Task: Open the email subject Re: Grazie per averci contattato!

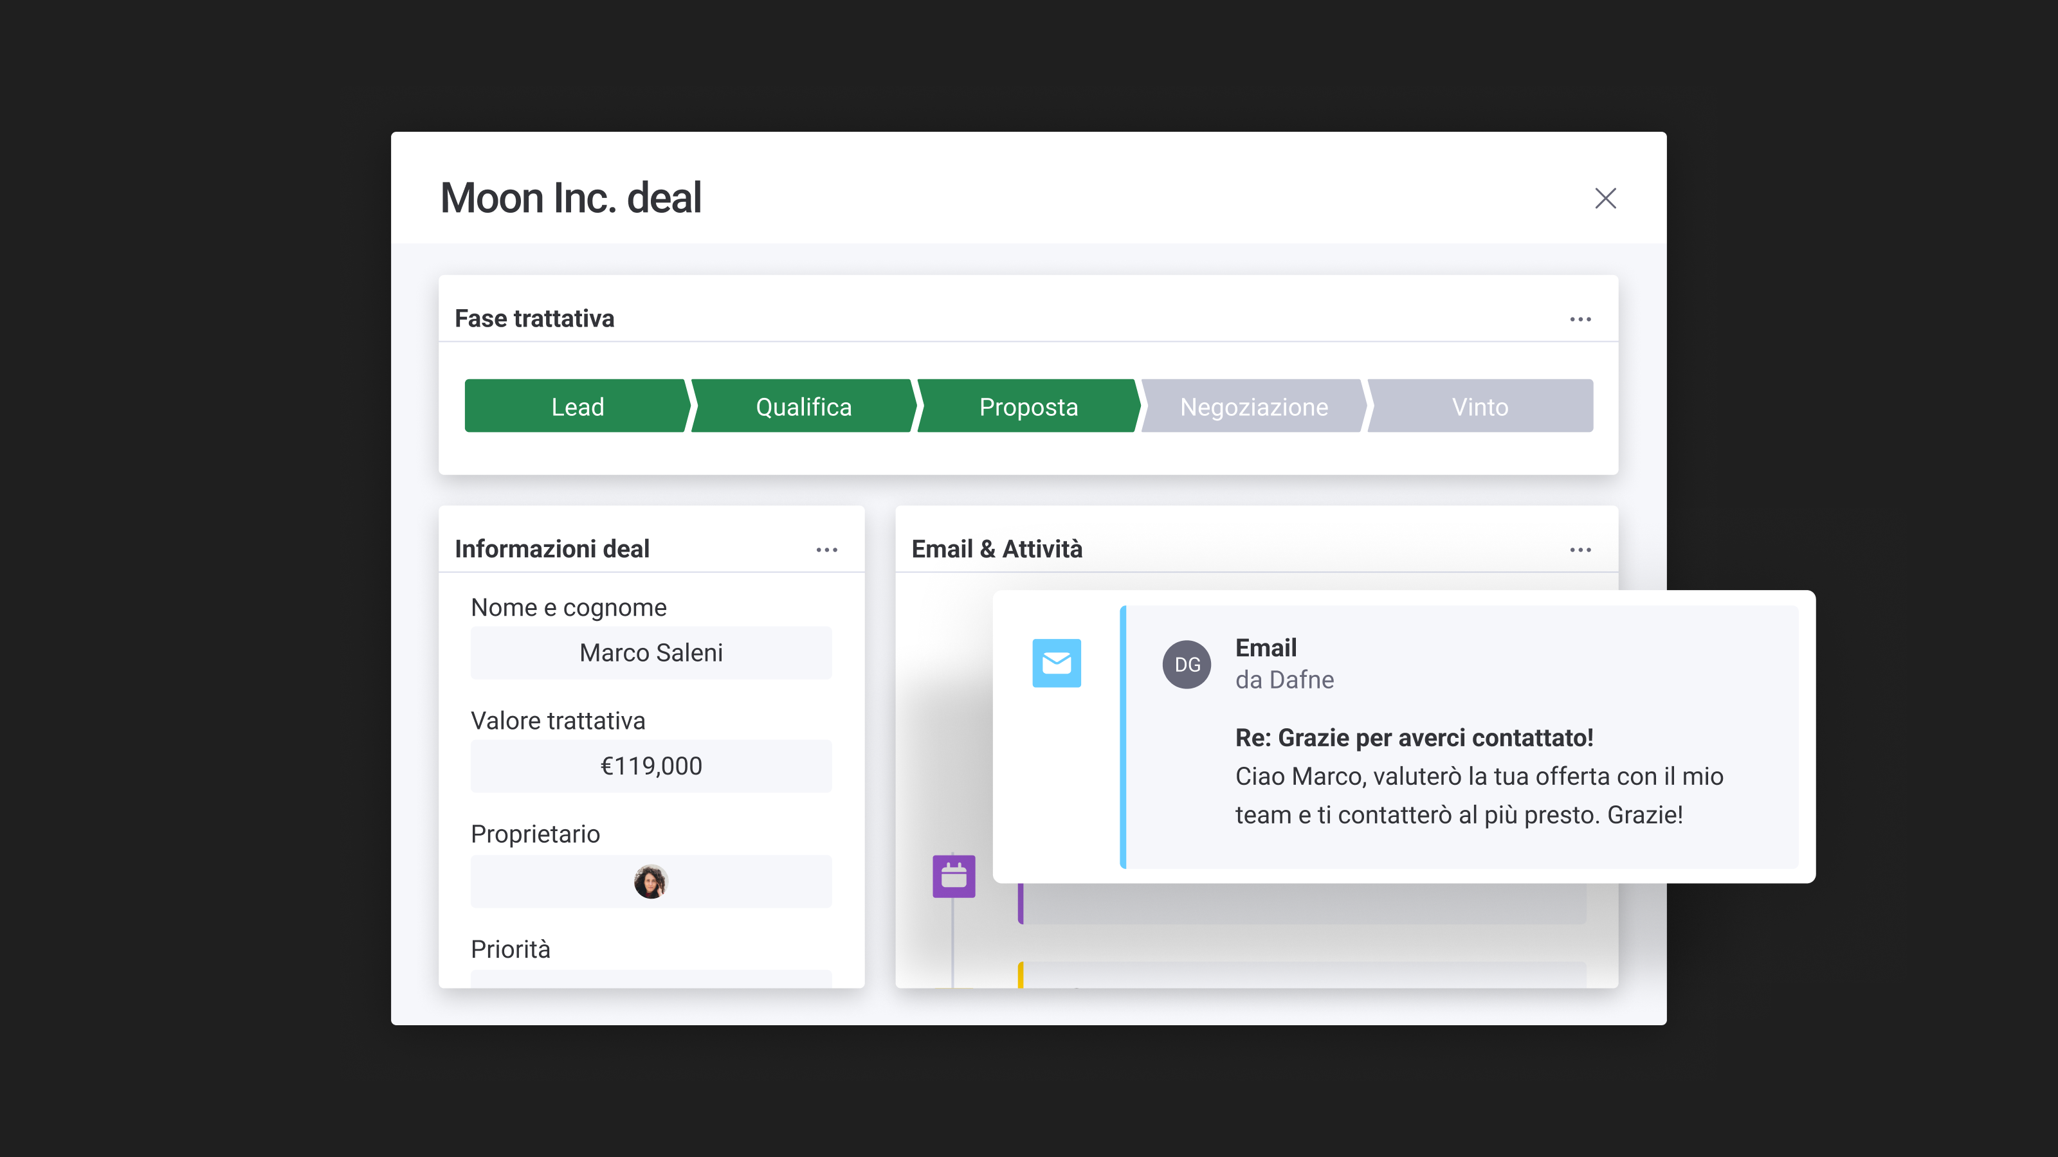Action: point(1414,738)
